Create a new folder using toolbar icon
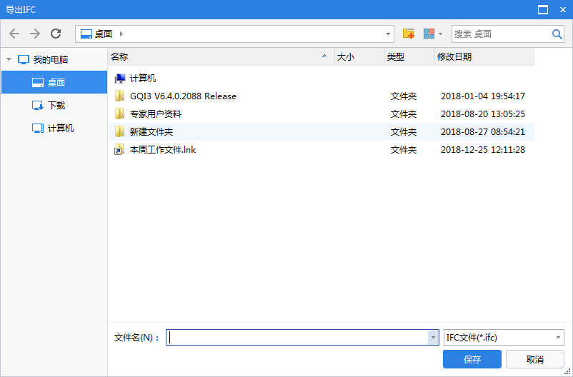This screenshot has width=573, height=377. coord(409,34)
